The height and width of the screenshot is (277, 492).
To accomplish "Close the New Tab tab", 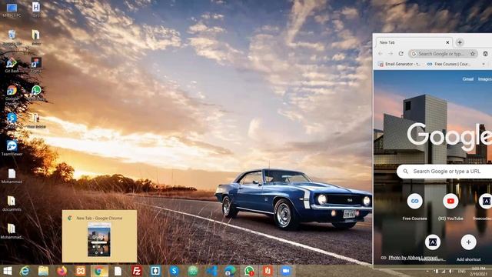I will tap(447, 42).
